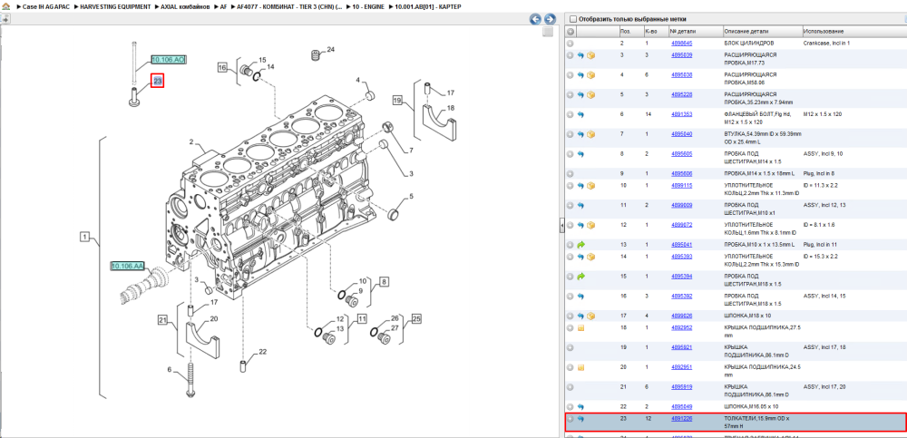
Task: Click package box icon for part 4895039
Action: point(591,55)
